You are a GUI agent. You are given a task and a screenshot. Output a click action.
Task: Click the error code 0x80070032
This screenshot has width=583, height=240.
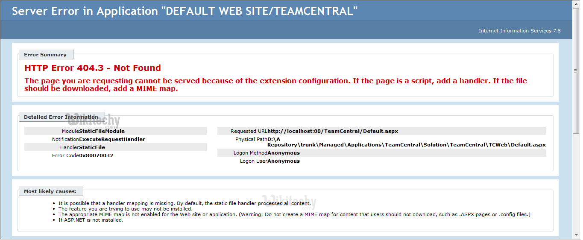pyautogui.click(x=96, y=155)
